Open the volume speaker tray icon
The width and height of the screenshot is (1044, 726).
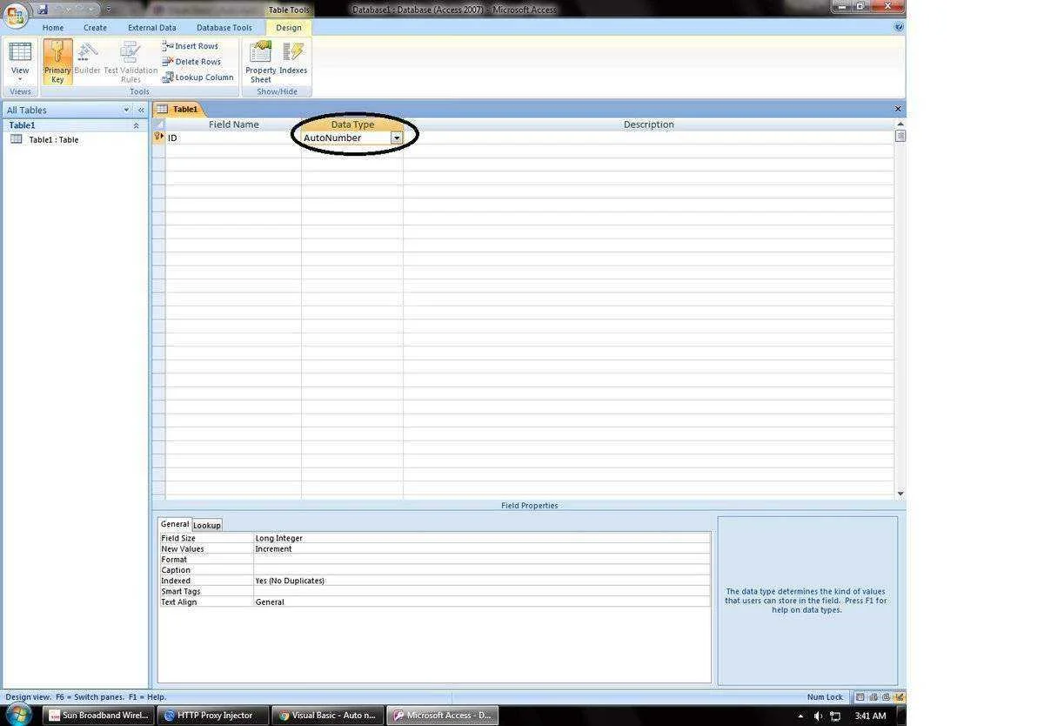click(818, 716)
